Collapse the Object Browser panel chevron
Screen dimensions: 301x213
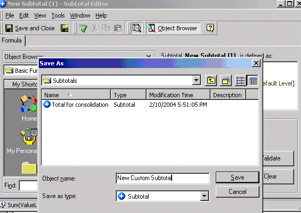(149, 56)
